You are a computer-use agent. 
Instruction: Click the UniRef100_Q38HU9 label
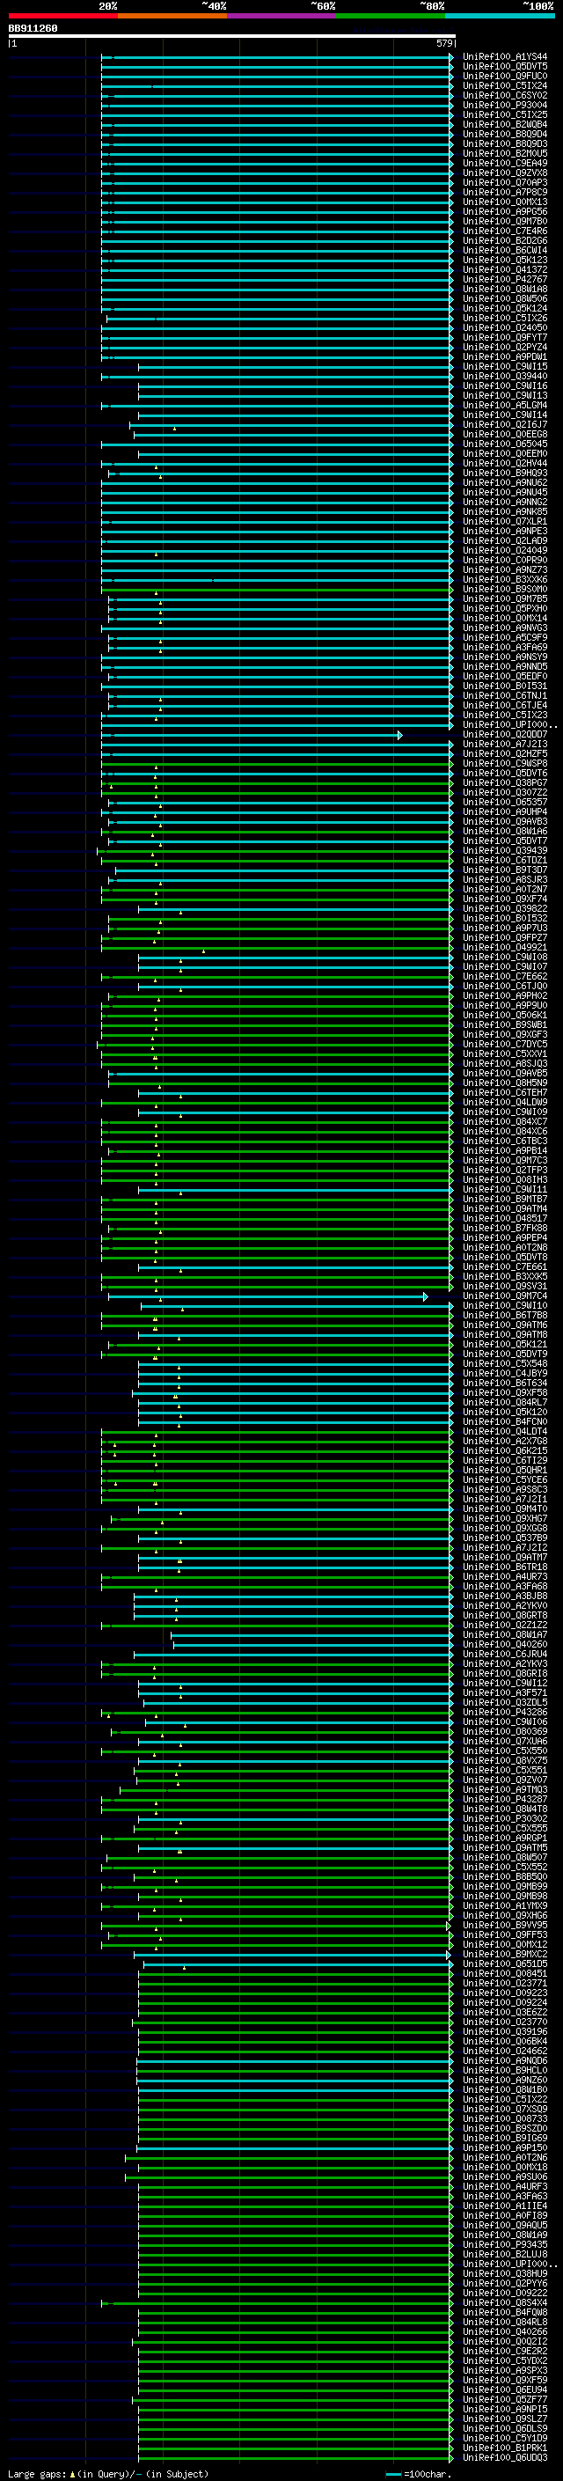tap(504, 2275)
